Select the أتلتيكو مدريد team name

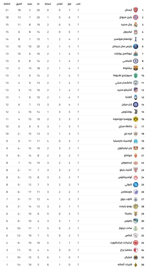125,90
